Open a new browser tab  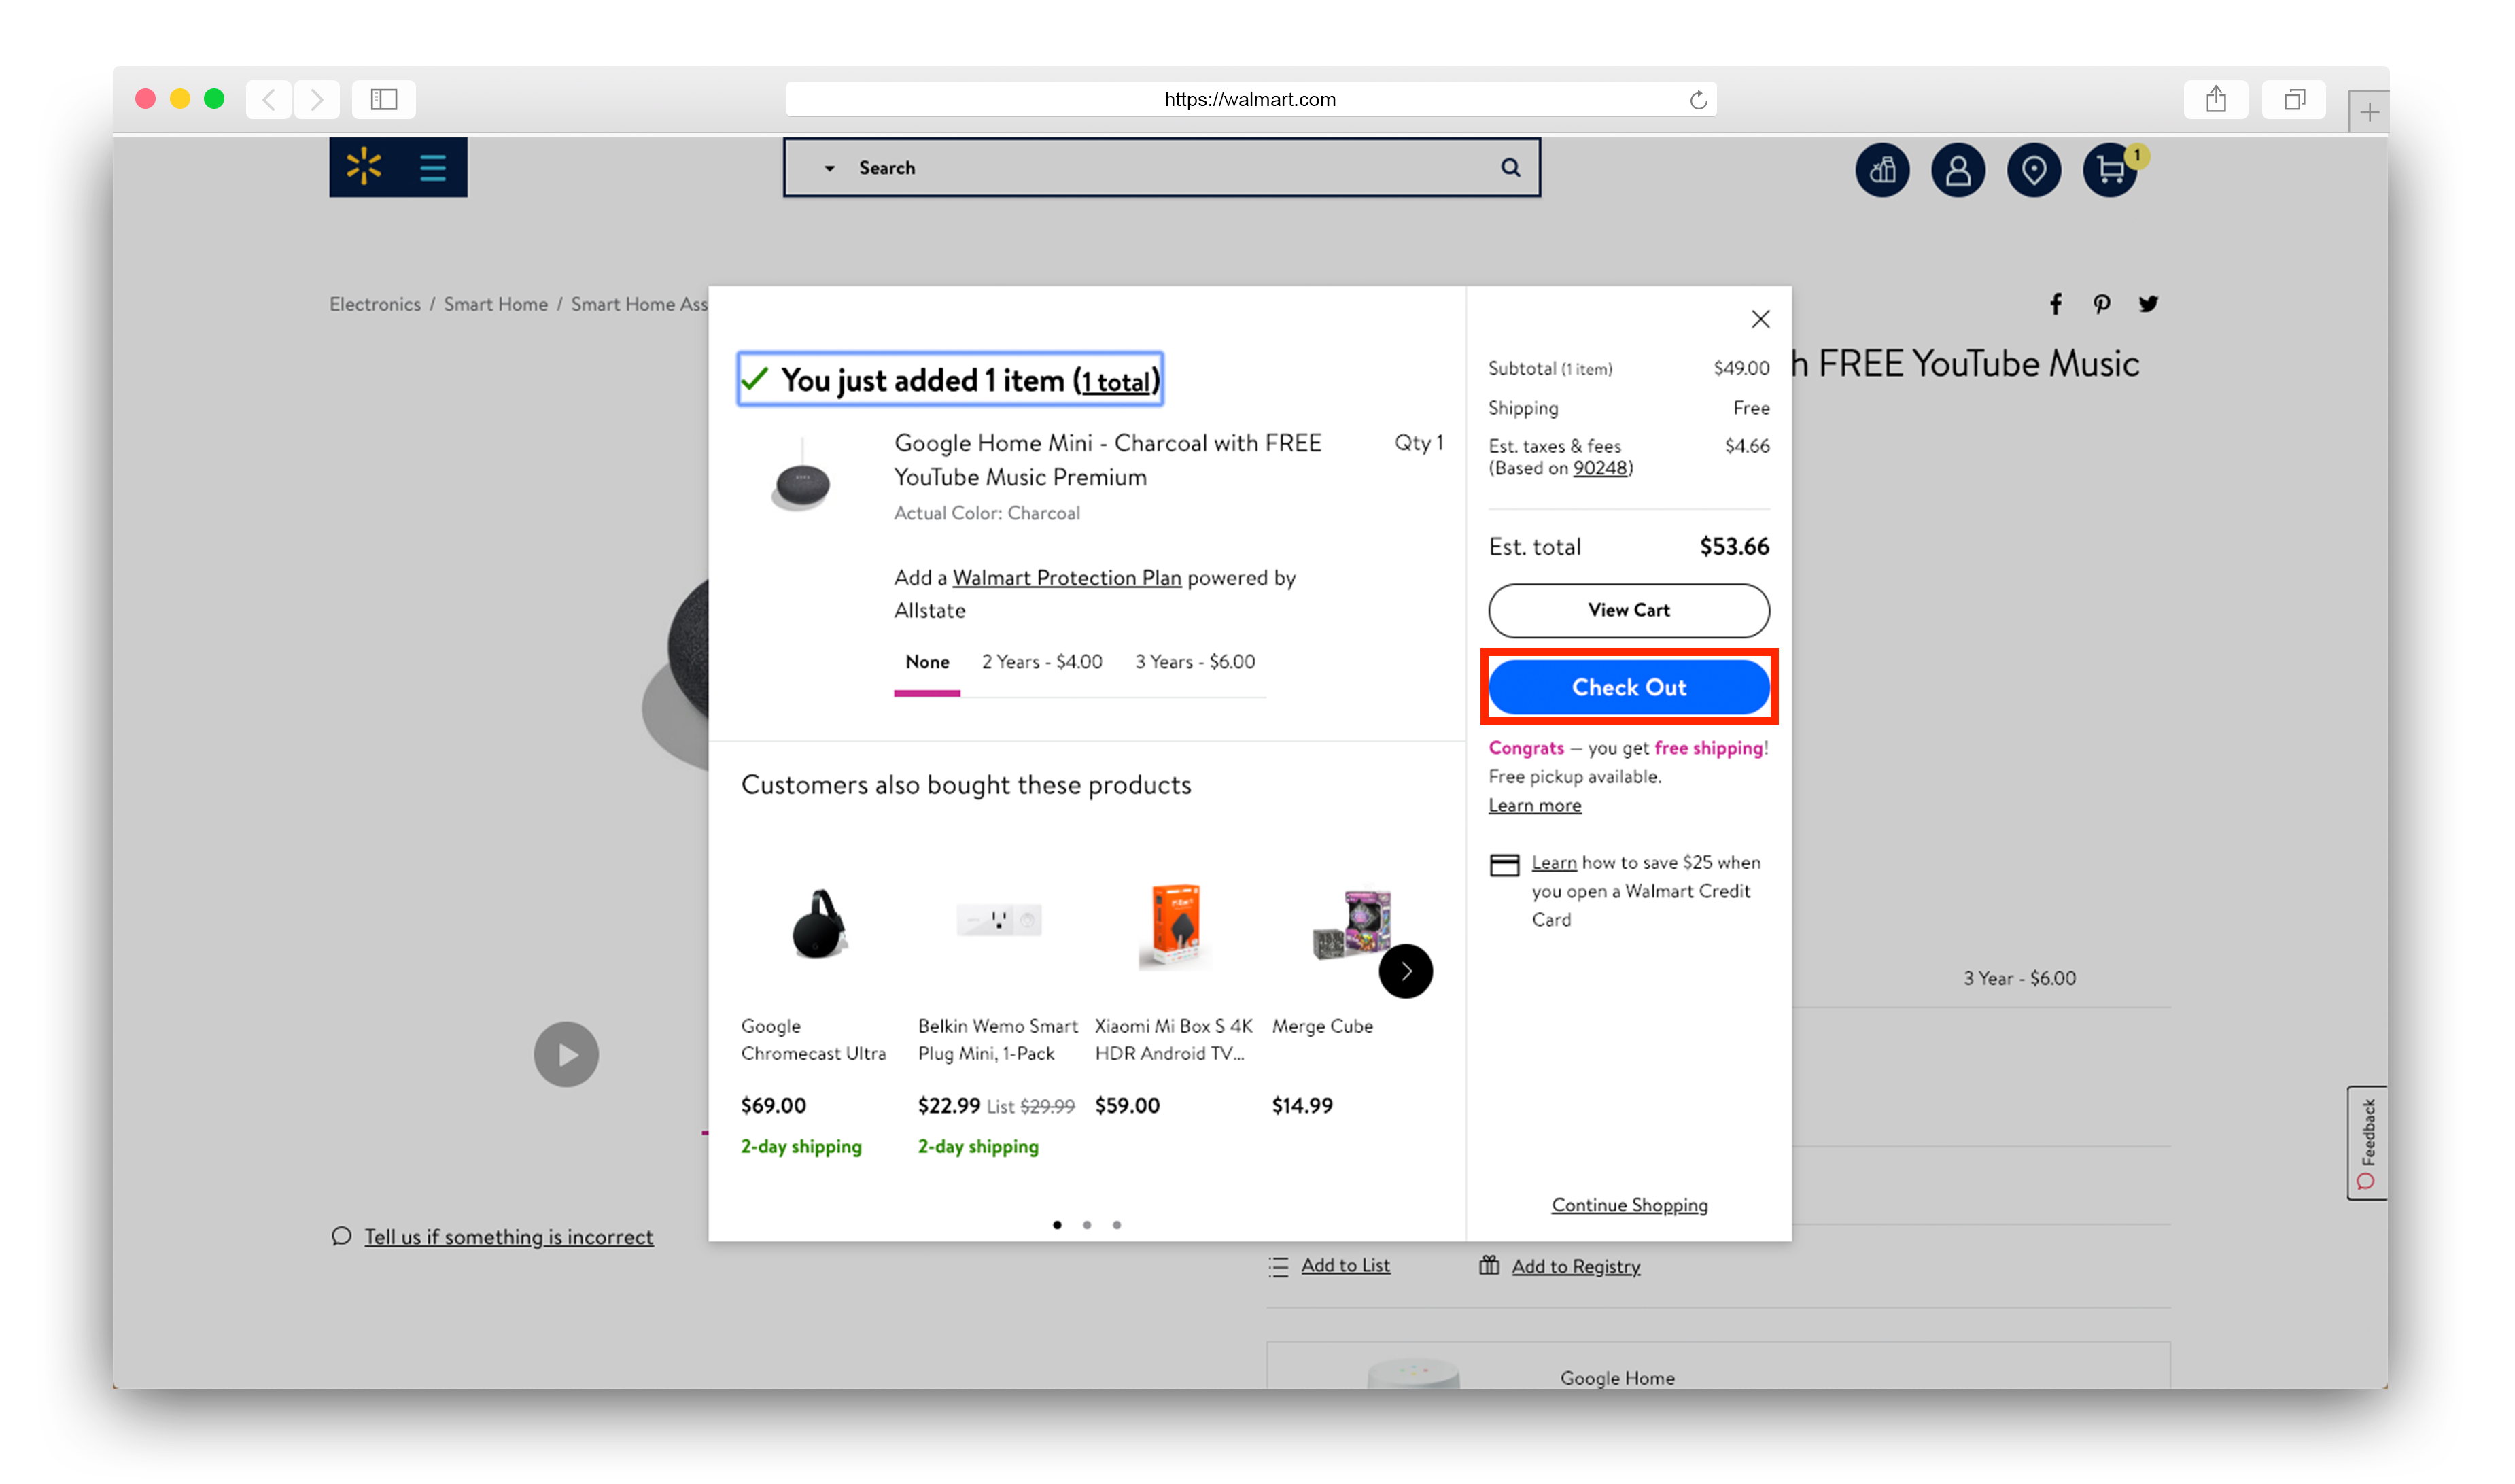(2368, 112)
